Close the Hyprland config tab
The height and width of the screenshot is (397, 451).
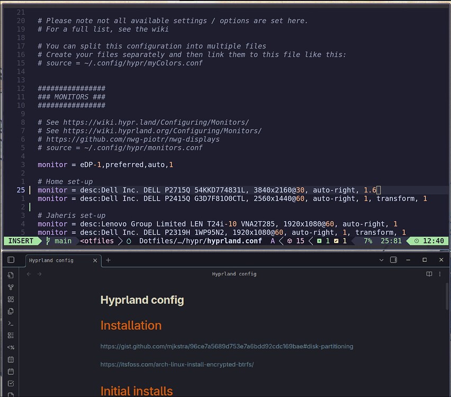95,260
